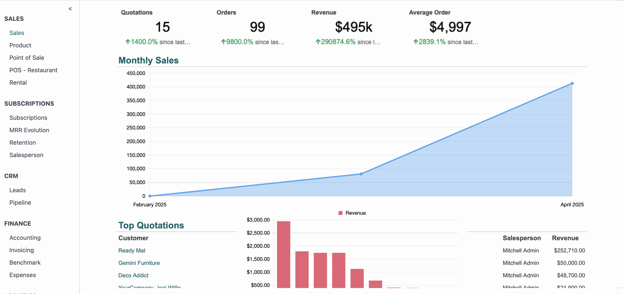This screenshot has width=624, height=294.
Task: Collapse the sidebar with double-chevron icon
Action: click(x=70, y=9)
